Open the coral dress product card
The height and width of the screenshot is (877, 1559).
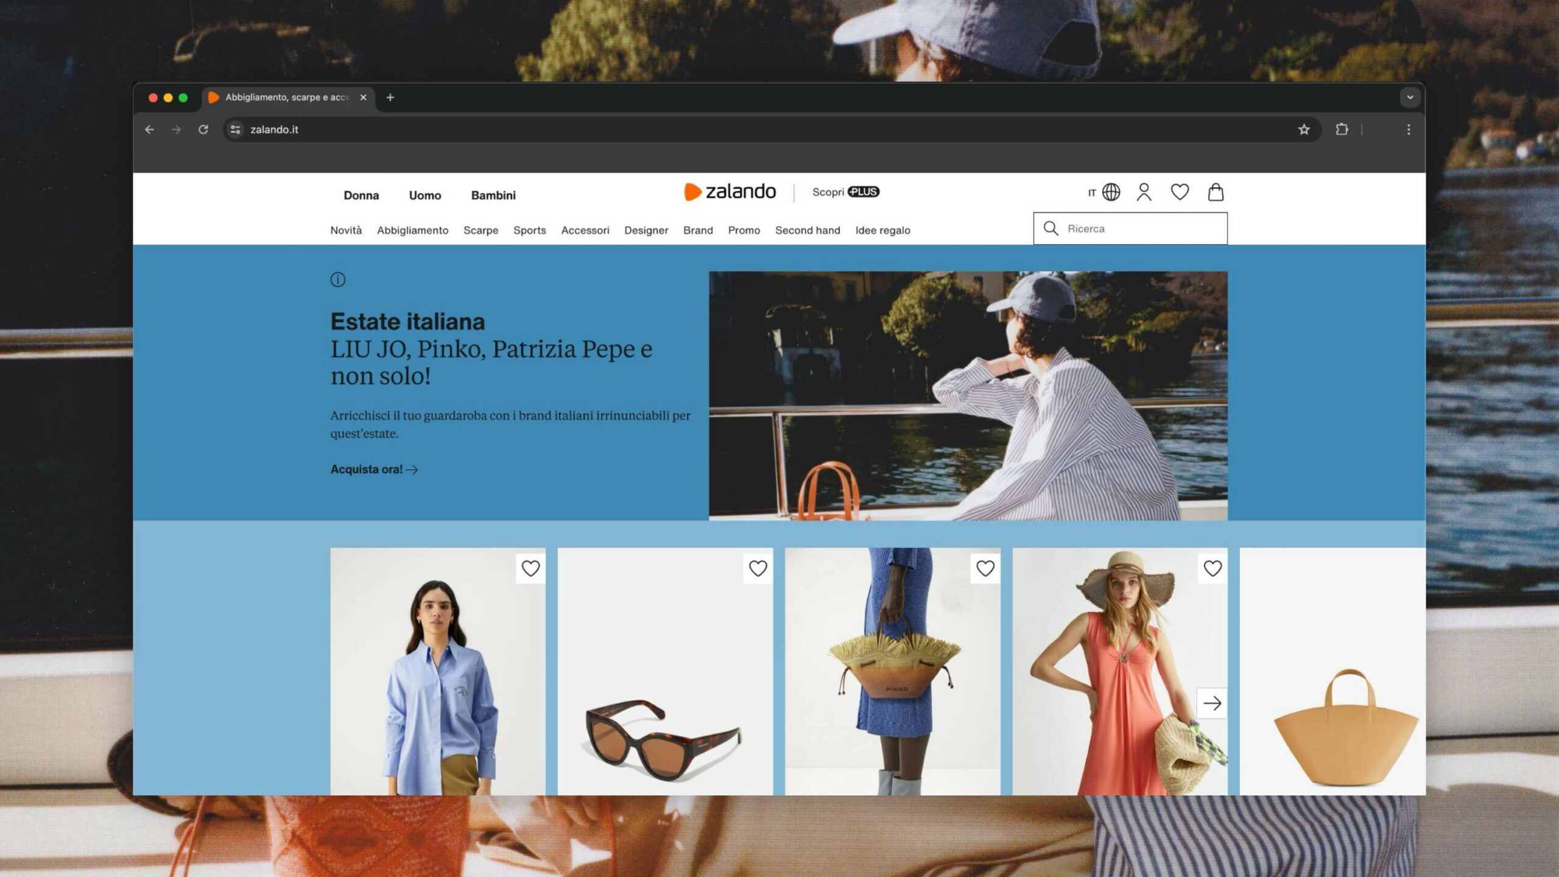pos(1120,671)
